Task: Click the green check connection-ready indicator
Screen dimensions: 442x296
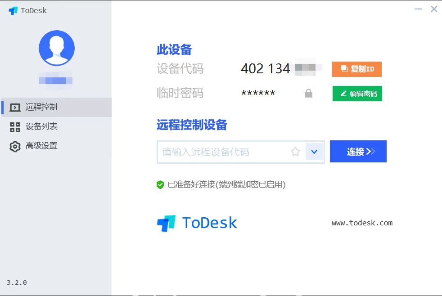Action: point(161,184)
